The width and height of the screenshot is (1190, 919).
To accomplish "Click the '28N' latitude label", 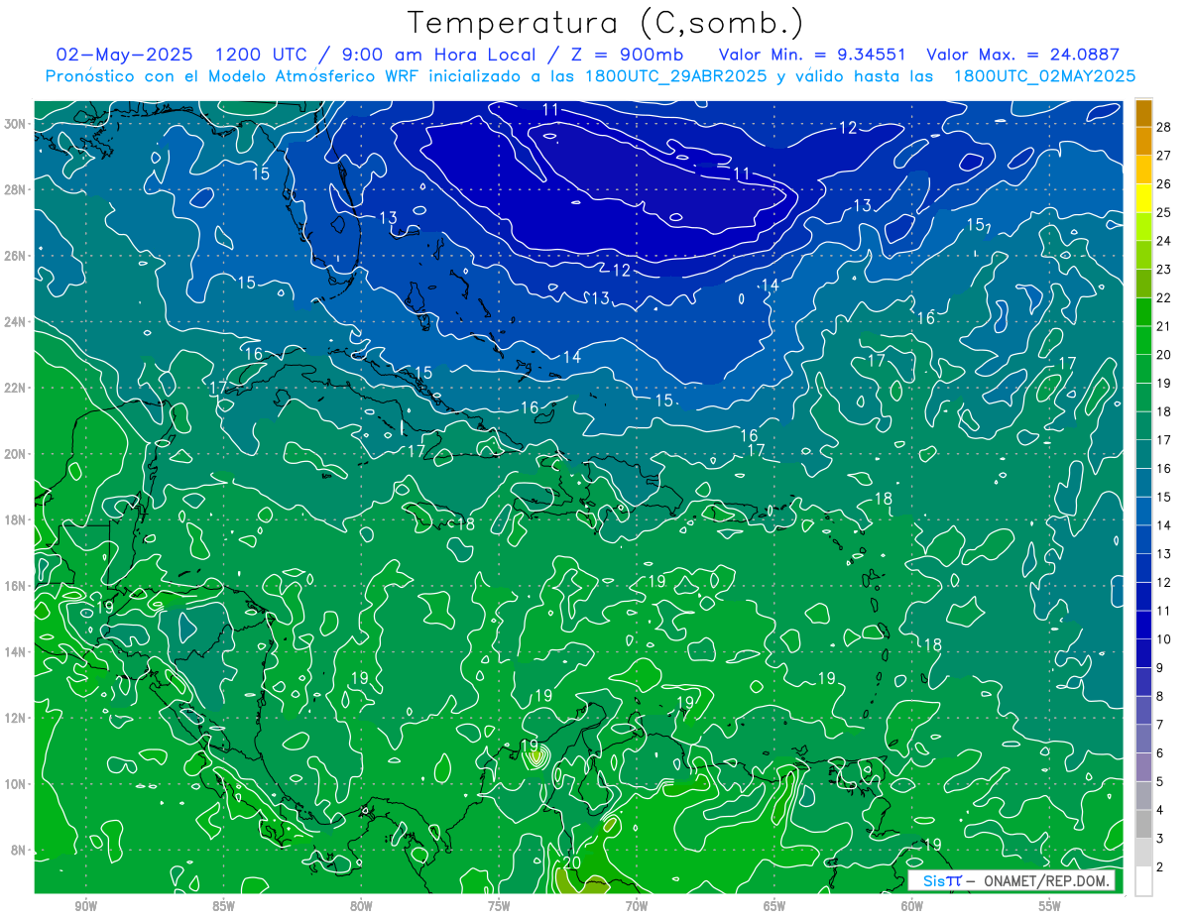I will pos(16,189).
